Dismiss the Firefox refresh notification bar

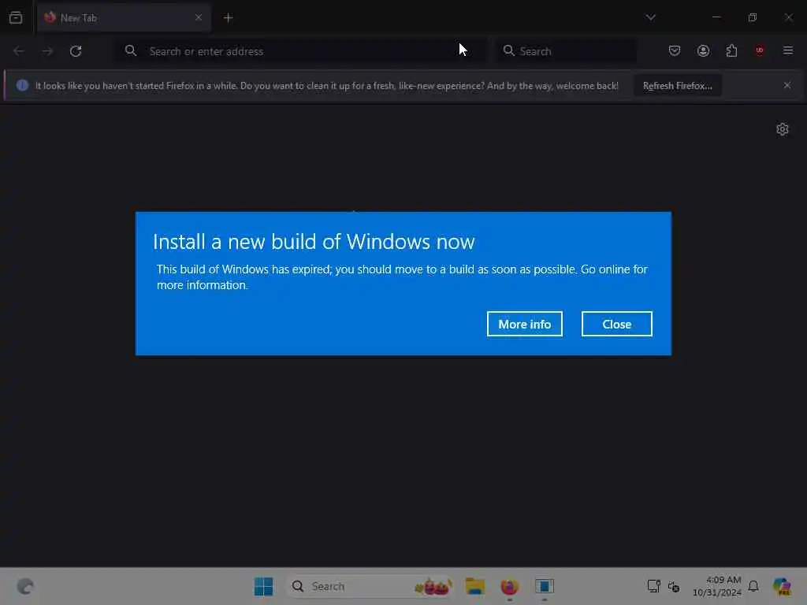coord(787,85)
